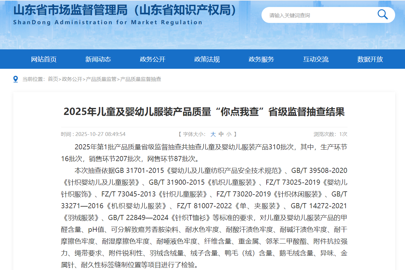Open 政策法规 navigation tab

coord(207,59)
